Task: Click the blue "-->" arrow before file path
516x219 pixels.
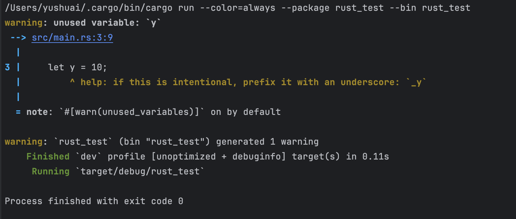Action: [18, 38]
